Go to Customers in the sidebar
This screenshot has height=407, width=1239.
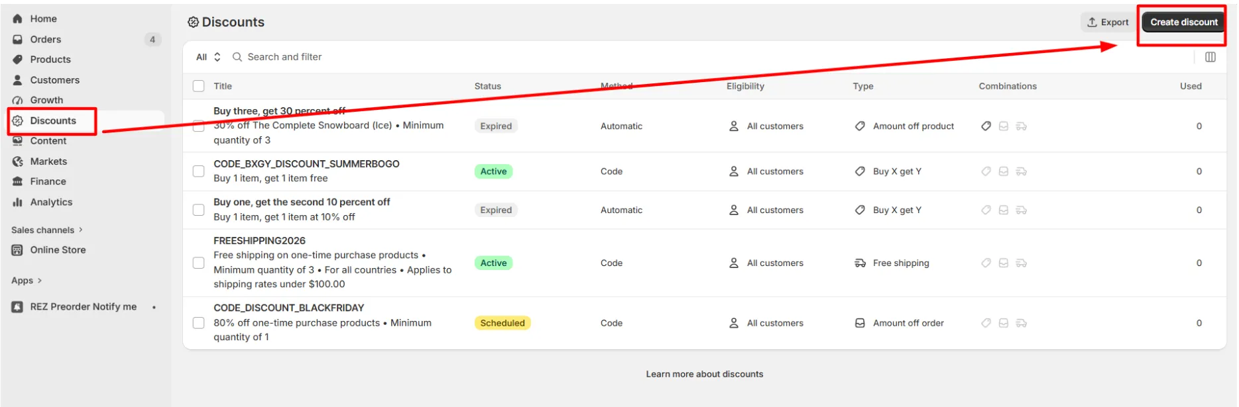click(55, 80)
